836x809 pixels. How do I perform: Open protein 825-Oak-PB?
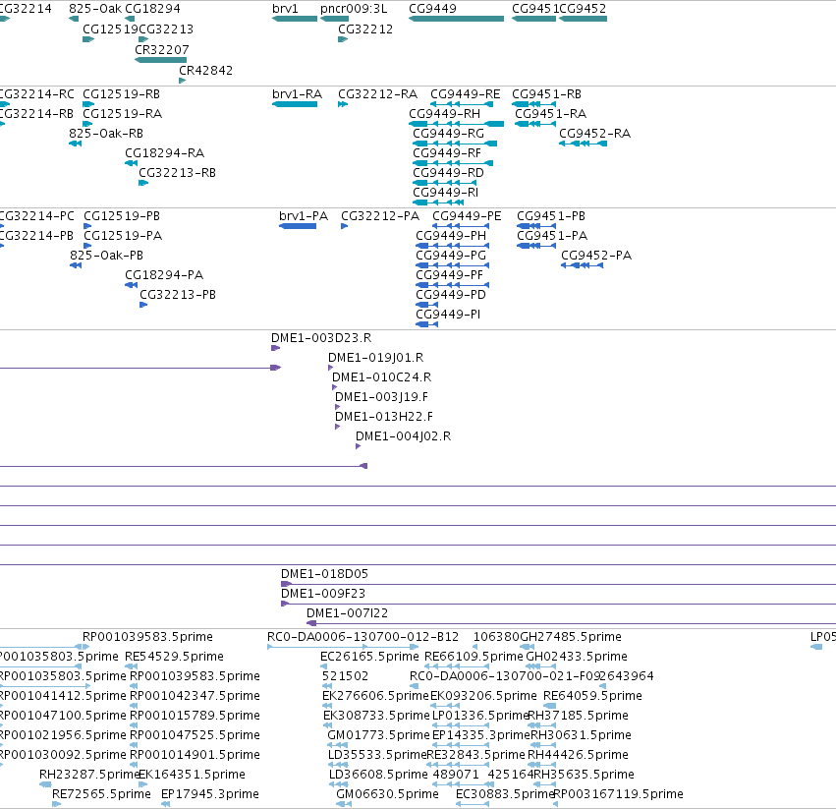click(76, 265)
